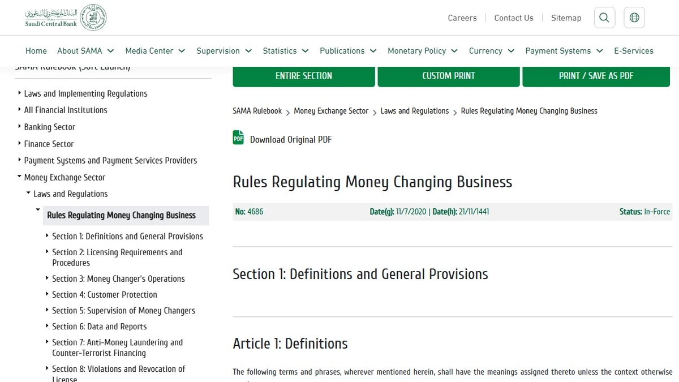Click the Saudi Central Bank logo
This screenshot has height=382, width=679.
(66, 18)
